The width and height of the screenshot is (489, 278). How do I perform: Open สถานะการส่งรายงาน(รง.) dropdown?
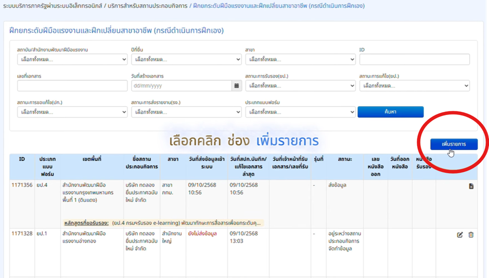pos(186,112)
